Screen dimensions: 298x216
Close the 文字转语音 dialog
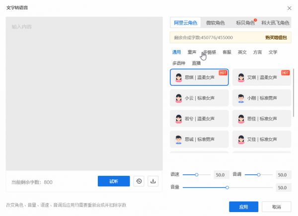pos(289,8)
